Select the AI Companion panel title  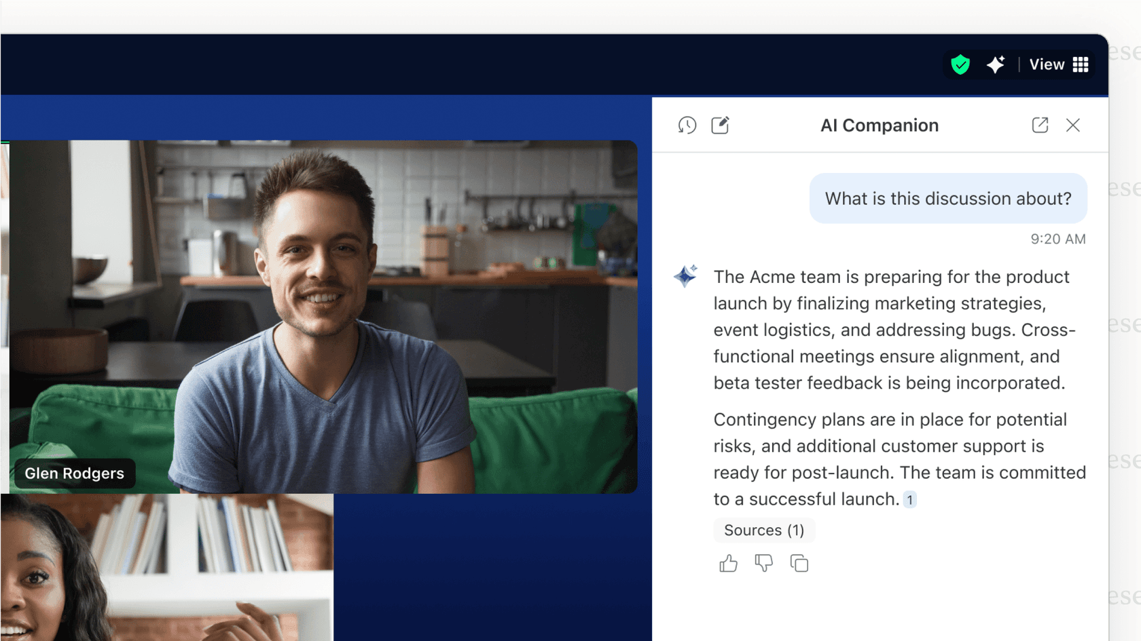click(880, 125)
